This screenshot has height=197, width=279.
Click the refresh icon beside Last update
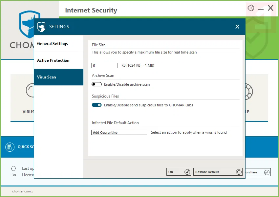point(13,168)
